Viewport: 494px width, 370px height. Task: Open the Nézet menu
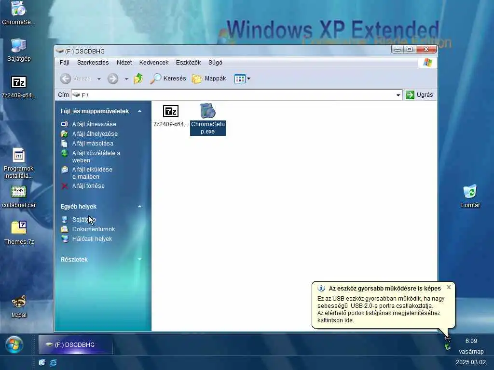(124, 62)
